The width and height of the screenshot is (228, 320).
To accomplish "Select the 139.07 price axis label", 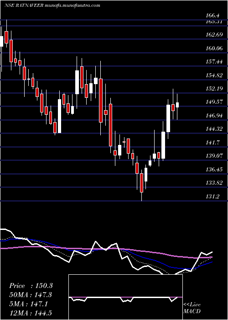I will tap(214, 156).
